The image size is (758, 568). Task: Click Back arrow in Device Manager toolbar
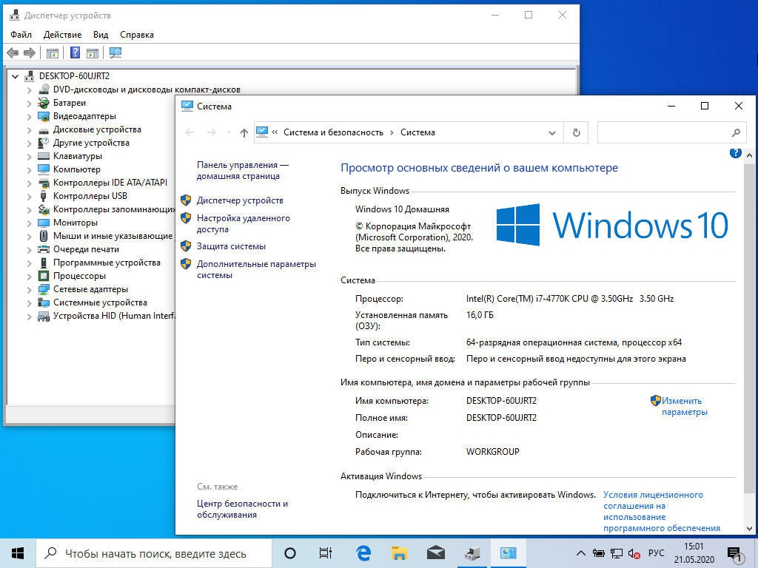[13, 53]
